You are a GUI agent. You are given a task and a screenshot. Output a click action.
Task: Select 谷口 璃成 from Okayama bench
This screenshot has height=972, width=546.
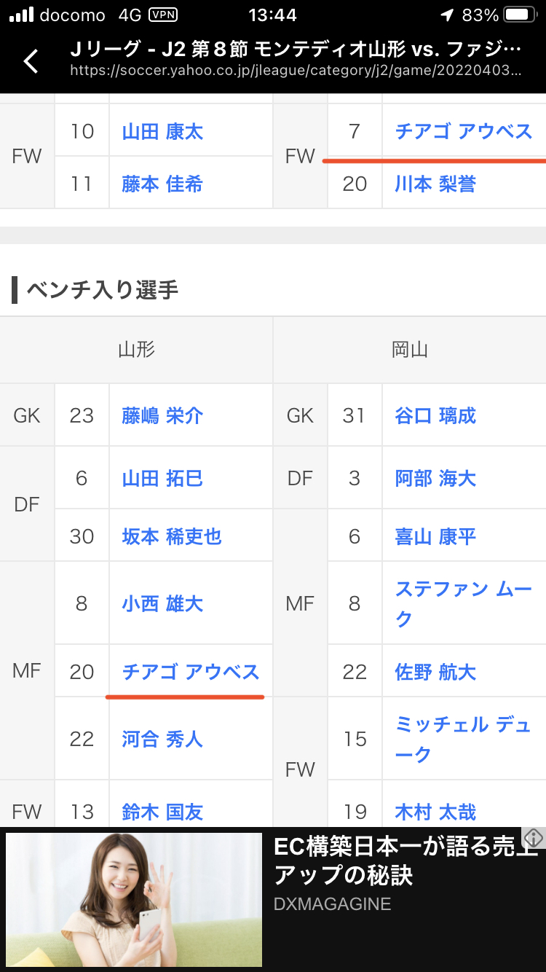pos(435,415)
